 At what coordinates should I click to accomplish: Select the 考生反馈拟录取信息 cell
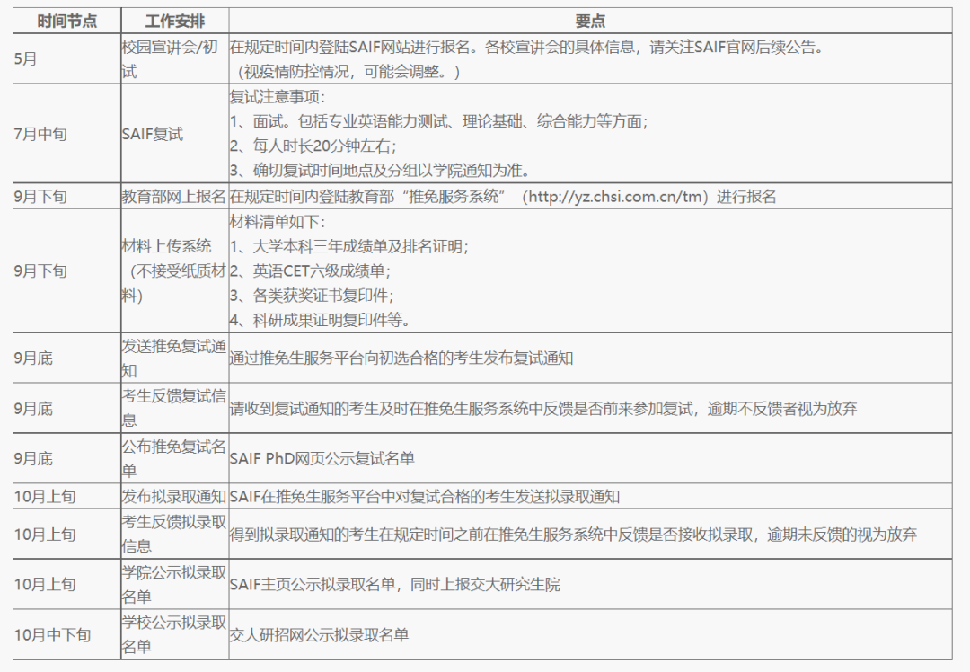tap(174, 534)
